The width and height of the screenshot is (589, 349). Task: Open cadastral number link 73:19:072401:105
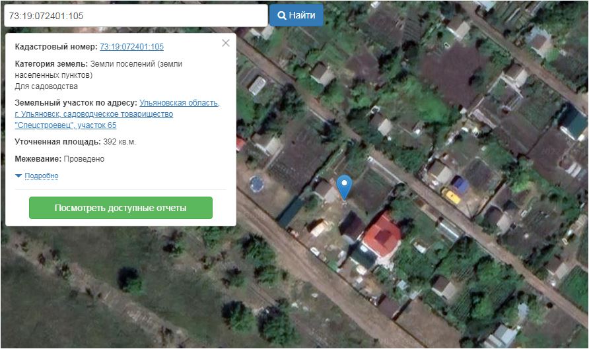[131, 47]
